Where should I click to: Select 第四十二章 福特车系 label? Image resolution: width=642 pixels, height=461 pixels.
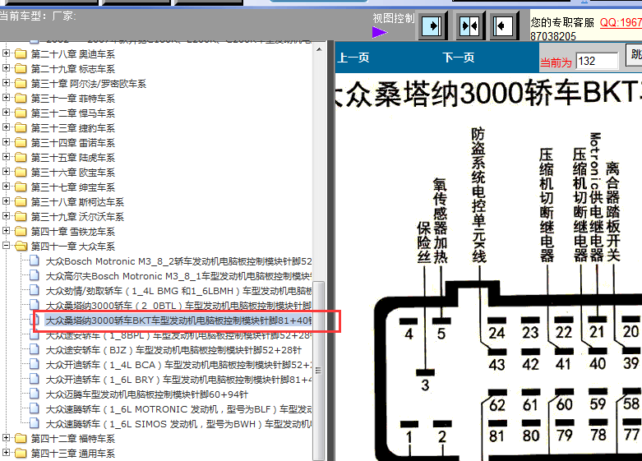[x=73, y=439]
